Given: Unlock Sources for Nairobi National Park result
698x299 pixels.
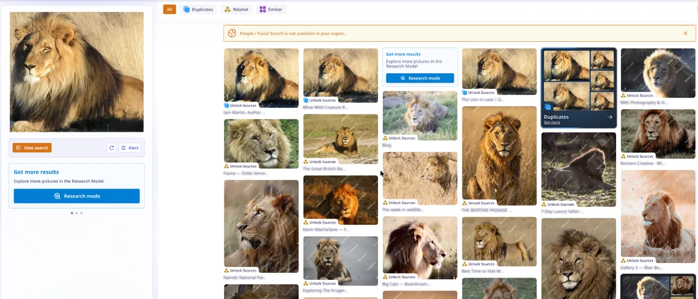Looking at the screenshot, I should coord(241,271).
